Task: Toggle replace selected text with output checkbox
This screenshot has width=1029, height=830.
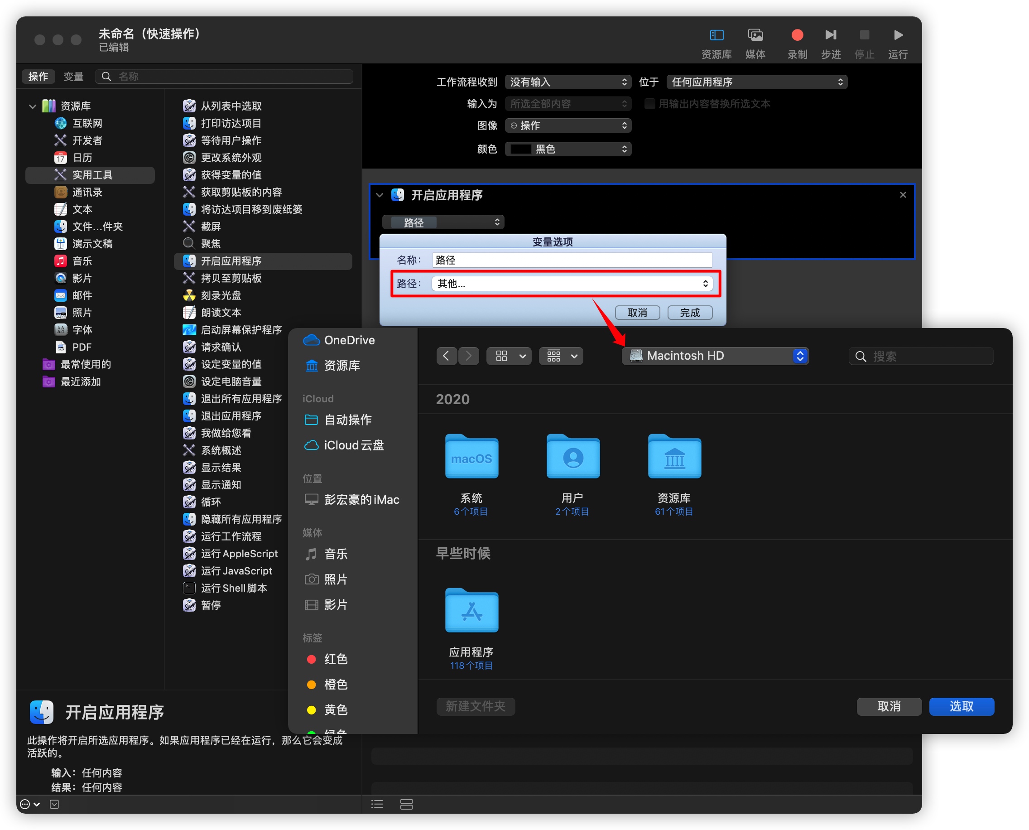Action: click(649, 104)
